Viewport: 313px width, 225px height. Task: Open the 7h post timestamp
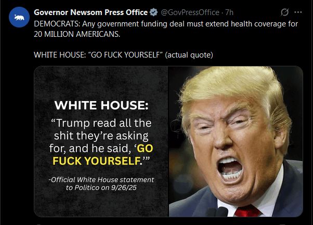229,12
